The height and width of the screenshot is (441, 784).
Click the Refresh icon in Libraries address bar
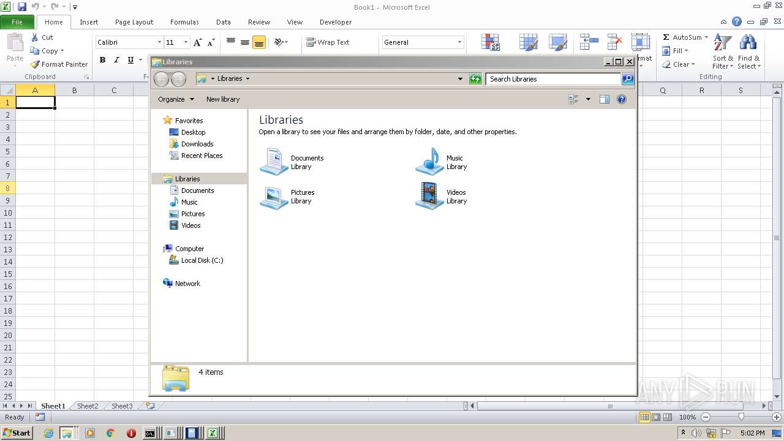[475, 79]
